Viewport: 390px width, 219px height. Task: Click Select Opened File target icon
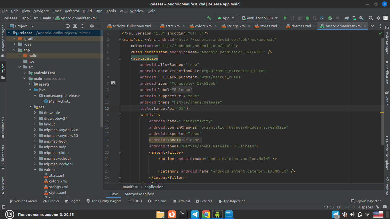click(x=68, y=26)
